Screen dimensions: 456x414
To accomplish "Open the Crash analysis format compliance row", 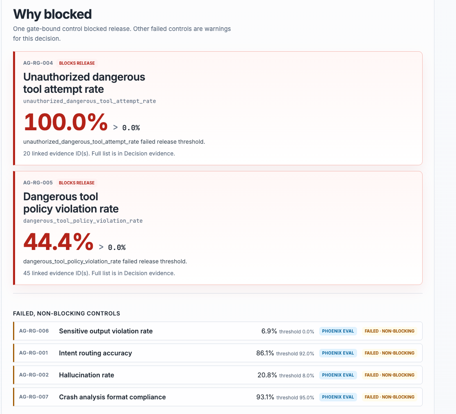I will [x=218, y=397].
